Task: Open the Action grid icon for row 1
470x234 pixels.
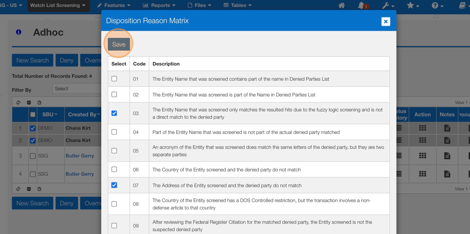Action: coord(423,128)
